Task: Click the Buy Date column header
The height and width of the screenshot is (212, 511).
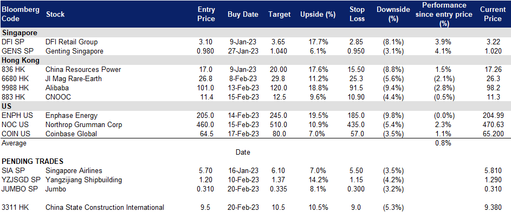Action: click(x=243, y=15)
